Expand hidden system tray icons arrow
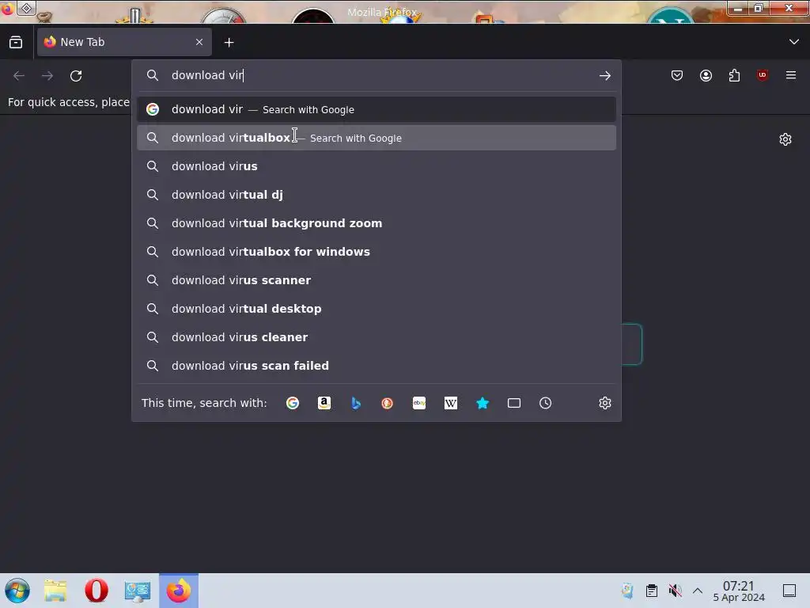 698,591
